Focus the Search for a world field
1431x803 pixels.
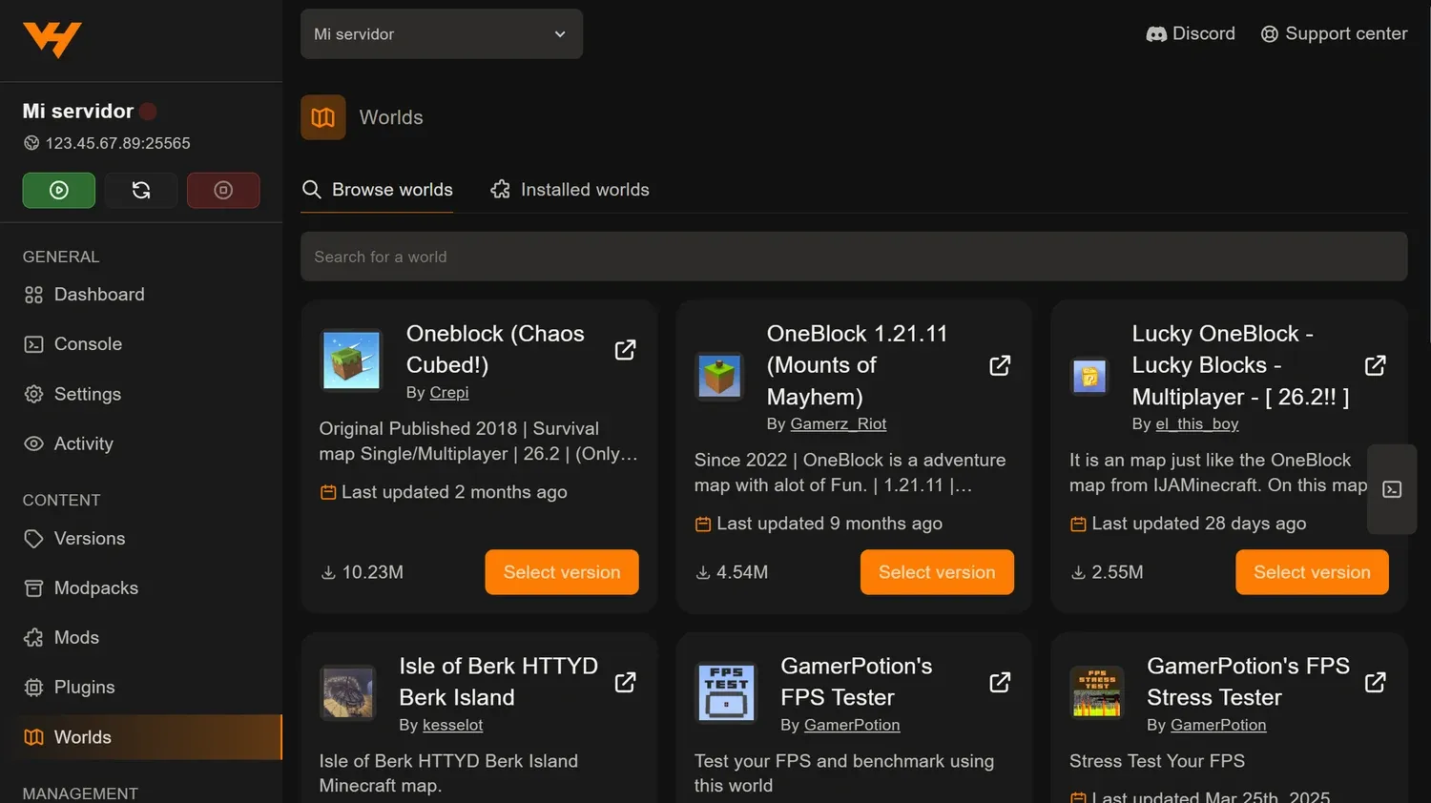pyautogui.click(x=854, y=257)
